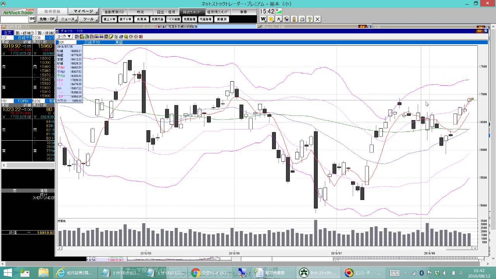Click the 値上り率 button

(109, 19)
